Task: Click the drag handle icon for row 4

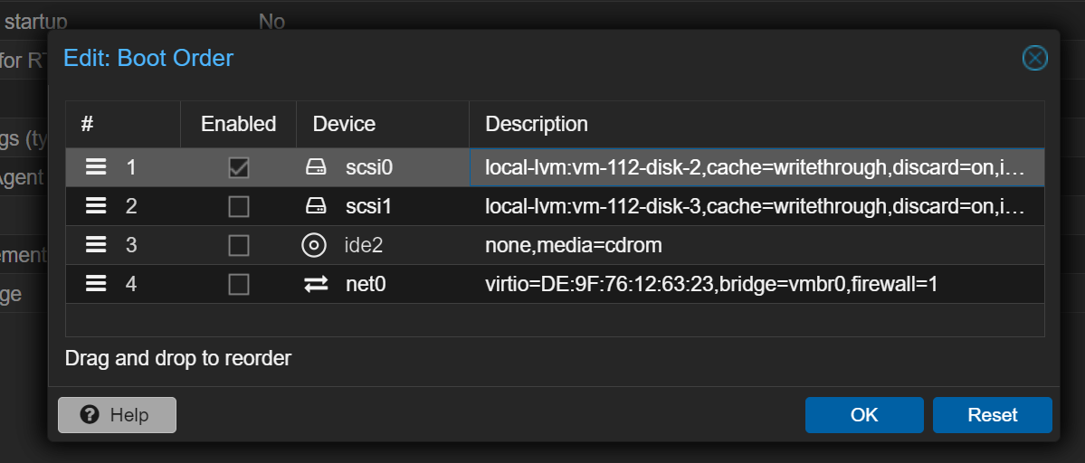Action: point(96,283)
